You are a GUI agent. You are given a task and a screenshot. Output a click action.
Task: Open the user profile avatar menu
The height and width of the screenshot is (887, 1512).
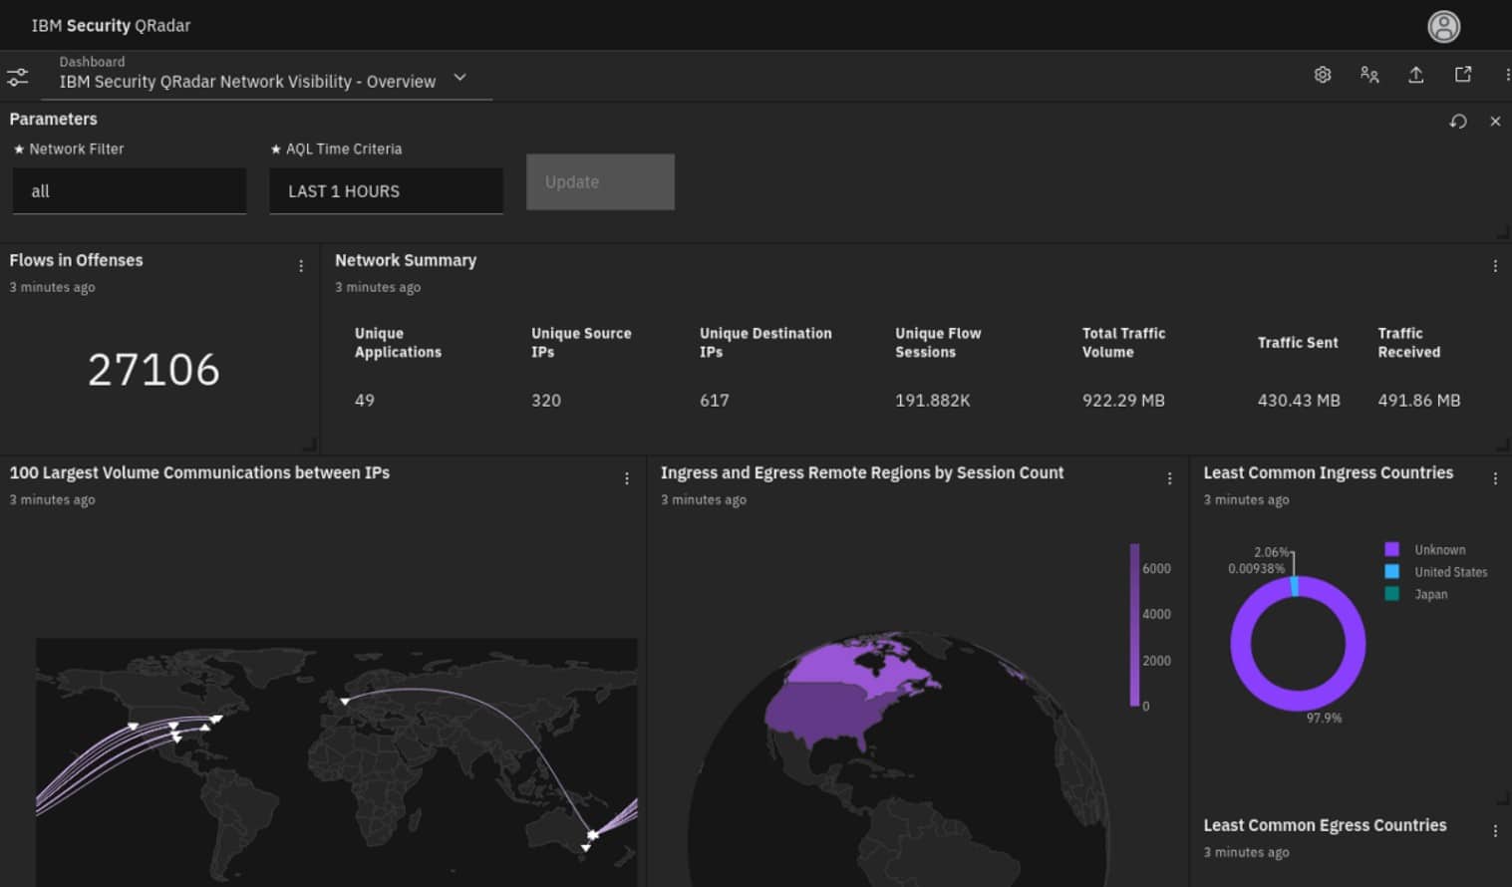tap(1443, 26)
